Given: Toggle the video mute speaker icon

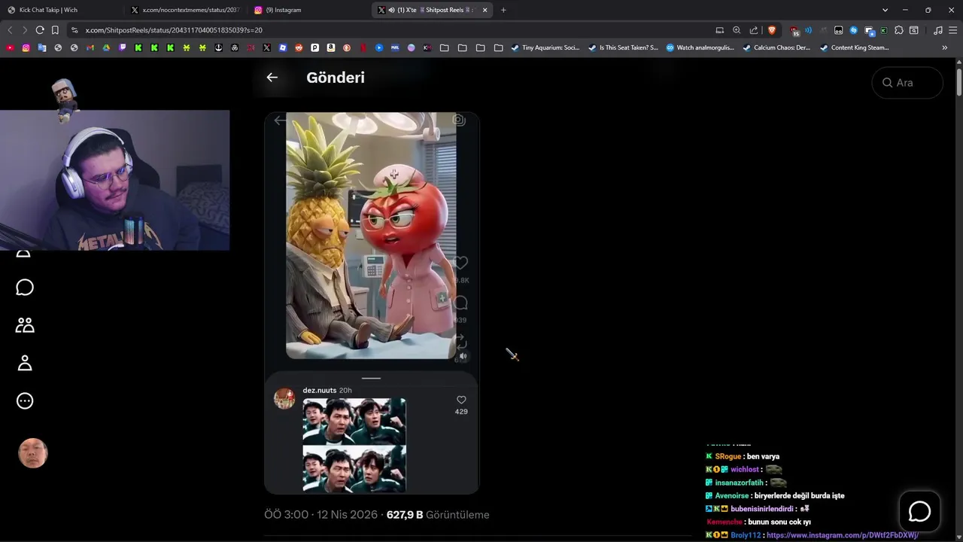Looking at the screenshot, I should click(x=463, y=356).
